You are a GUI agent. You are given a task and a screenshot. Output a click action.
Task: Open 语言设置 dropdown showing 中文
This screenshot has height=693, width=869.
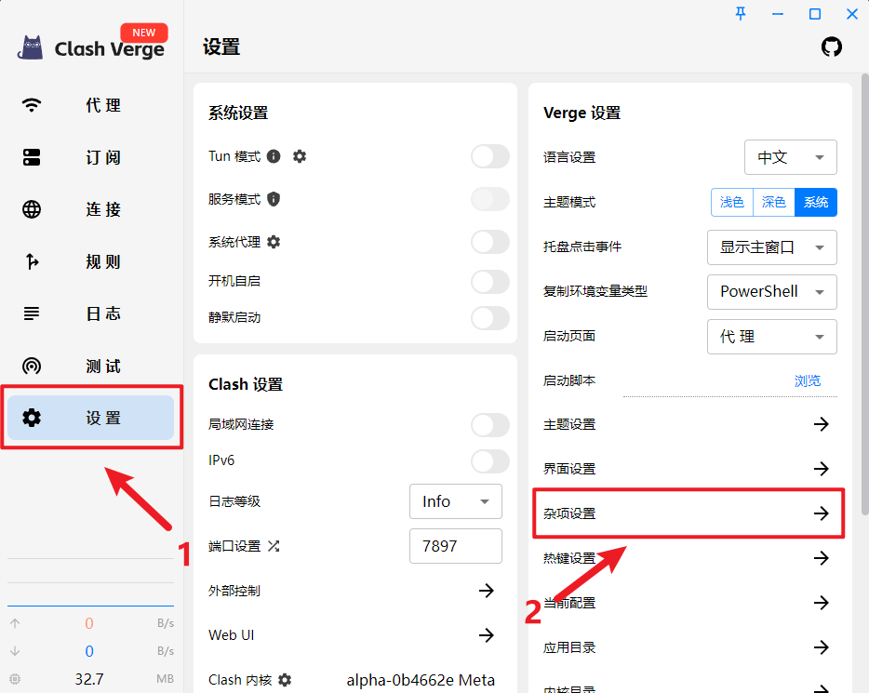point(790,157)
